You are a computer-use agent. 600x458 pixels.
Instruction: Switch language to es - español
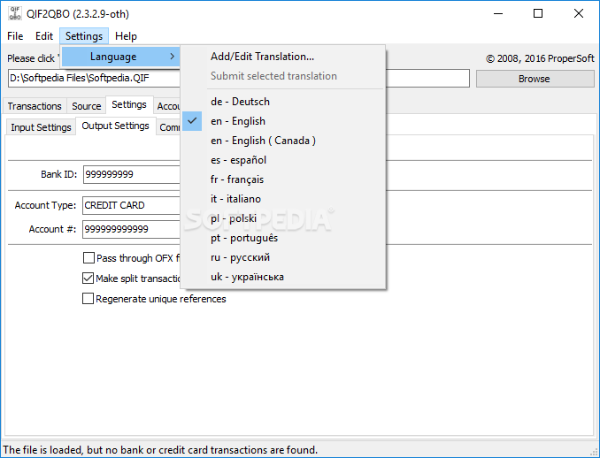[x=283, y=160]
